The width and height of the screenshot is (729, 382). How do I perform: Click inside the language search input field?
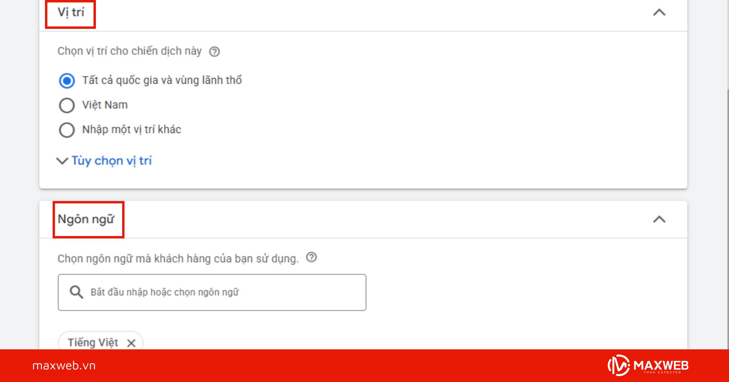point(211,291)
